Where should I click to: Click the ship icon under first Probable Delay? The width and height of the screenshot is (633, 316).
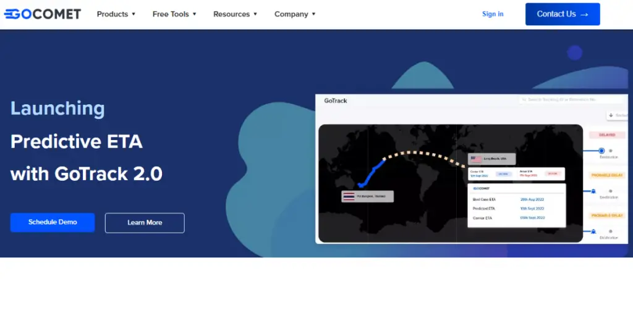[x=593, y=191]
